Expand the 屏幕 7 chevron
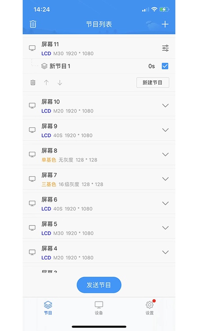Viewport: 198px width, 331px height. [165, 179]
